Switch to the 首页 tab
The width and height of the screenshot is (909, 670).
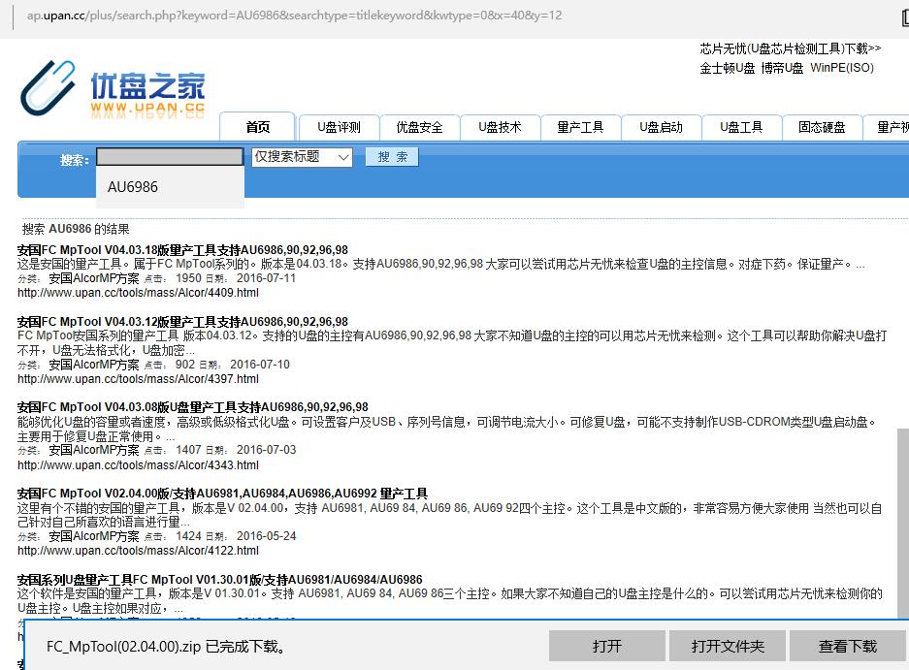(257, 126)
